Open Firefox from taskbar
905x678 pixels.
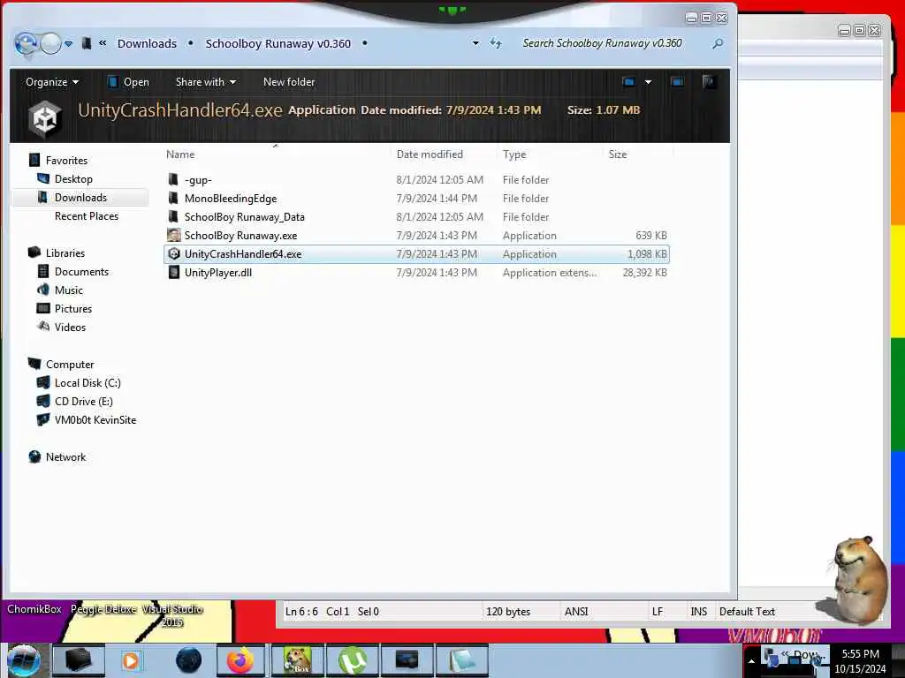point(240,660)
